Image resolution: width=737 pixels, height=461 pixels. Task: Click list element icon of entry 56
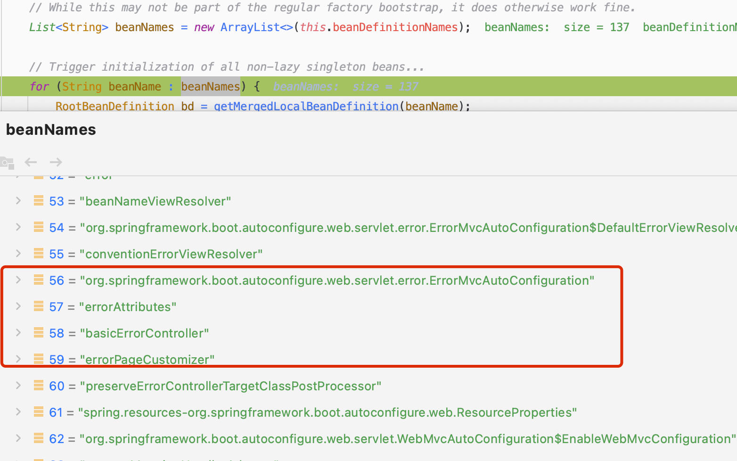39,280
